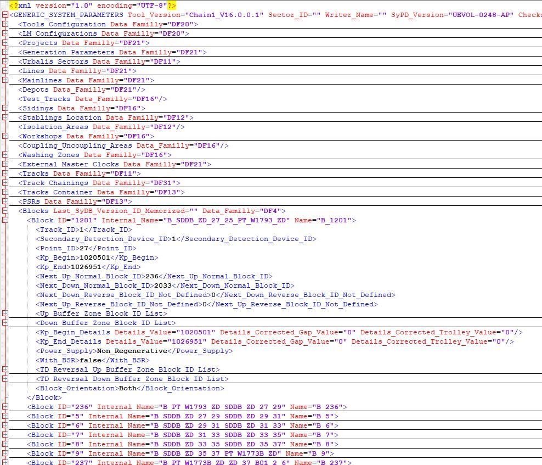
Task: Click Power_Supply Non_Regenerative value
Action: 132,351
